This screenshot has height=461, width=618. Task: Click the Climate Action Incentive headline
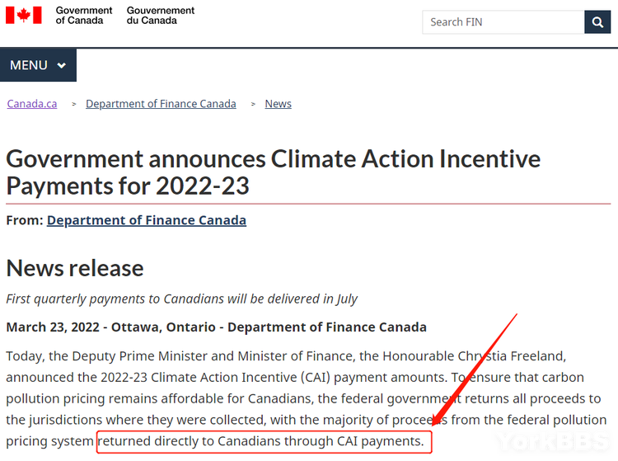[x=273, y=172]
